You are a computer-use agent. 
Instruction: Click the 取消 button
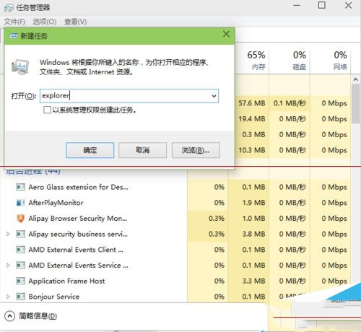pyautogui.click(x=142, y=150)
